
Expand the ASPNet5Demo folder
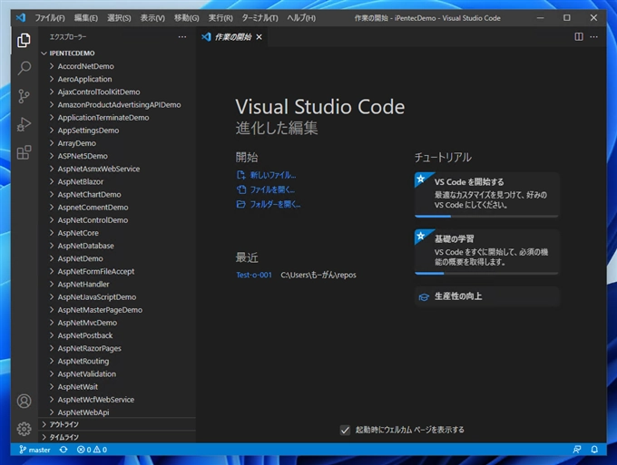pyautogui.click(x=118, y=156)
